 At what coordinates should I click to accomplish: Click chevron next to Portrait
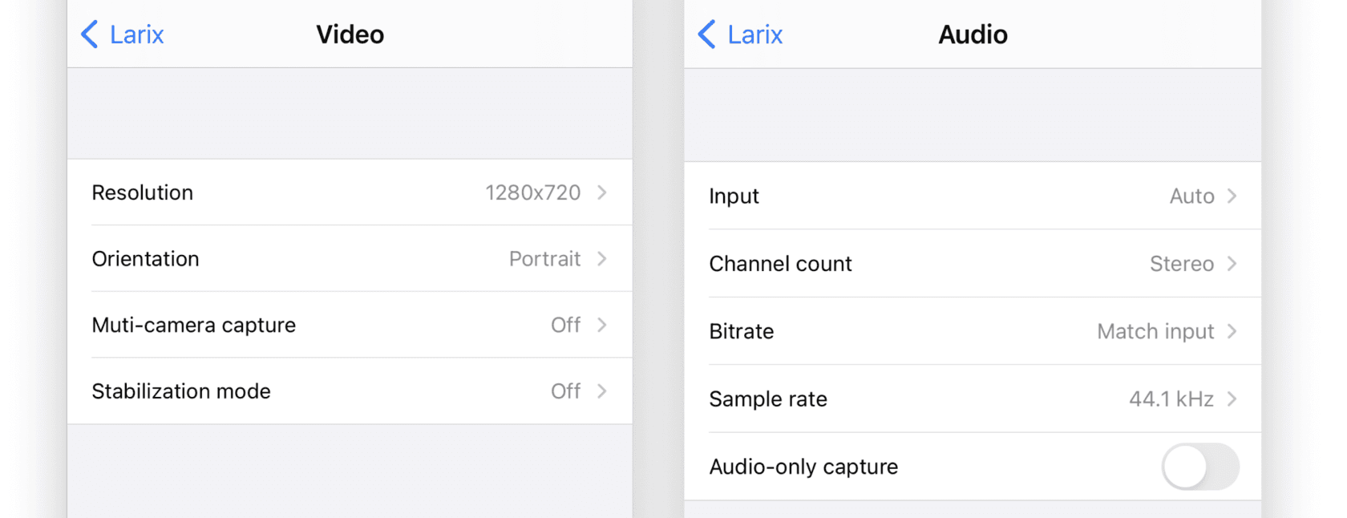coord(602,259)
